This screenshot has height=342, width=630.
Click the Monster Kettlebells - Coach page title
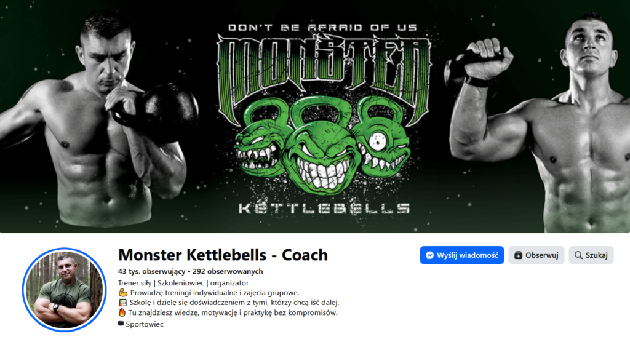223,255
